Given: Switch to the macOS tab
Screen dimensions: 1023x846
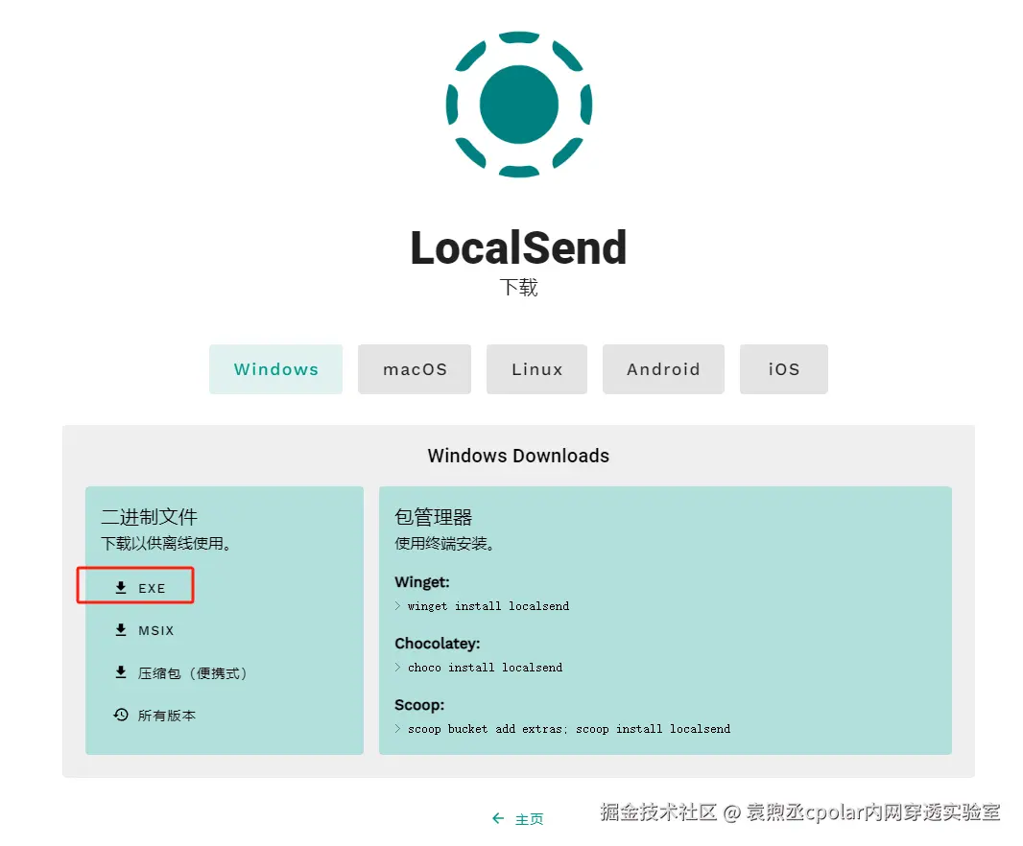Looking at the screenshot, I should (x=415, y=369).
